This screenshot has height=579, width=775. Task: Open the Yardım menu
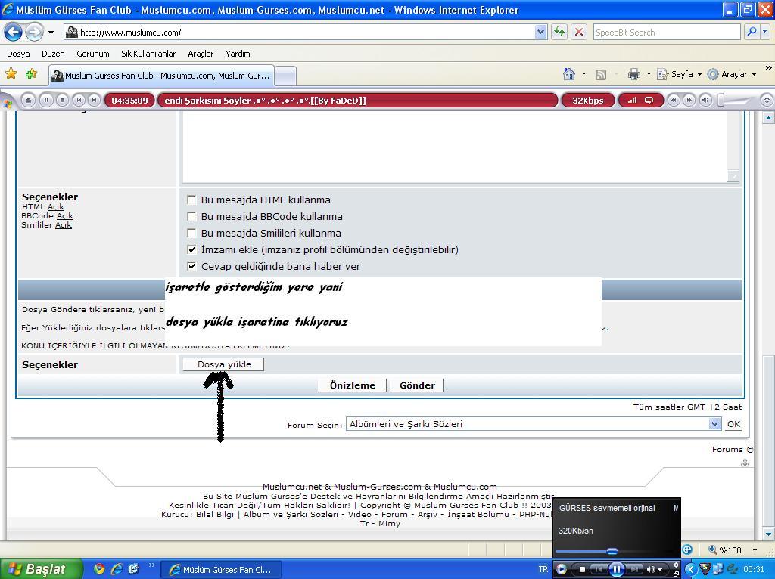[238, 54]
